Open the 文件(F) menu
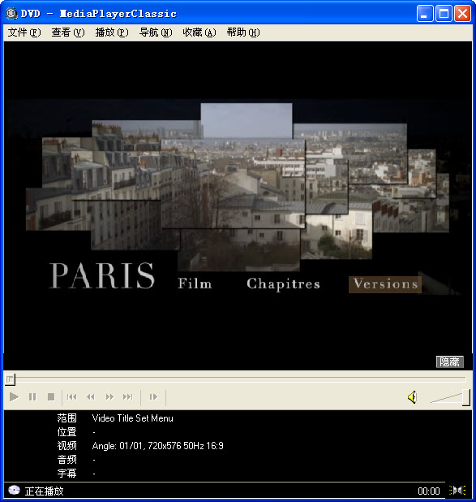This screenshot has width=476, height=502. (x=24, y=32)
